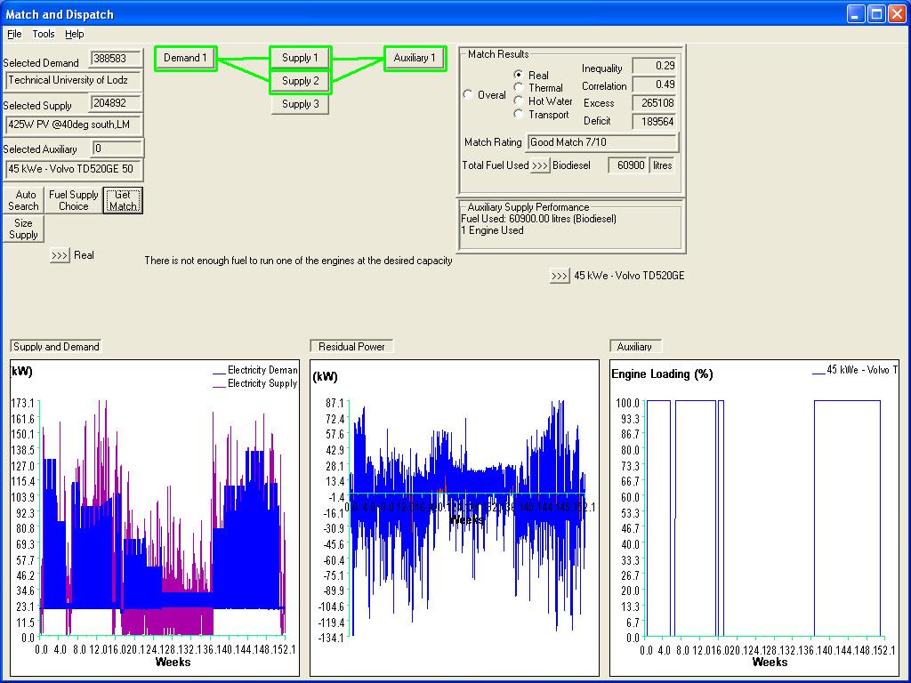Select the Transport radio option
Image resolution: width=911 pixels, height=683 pixels.
519,114
